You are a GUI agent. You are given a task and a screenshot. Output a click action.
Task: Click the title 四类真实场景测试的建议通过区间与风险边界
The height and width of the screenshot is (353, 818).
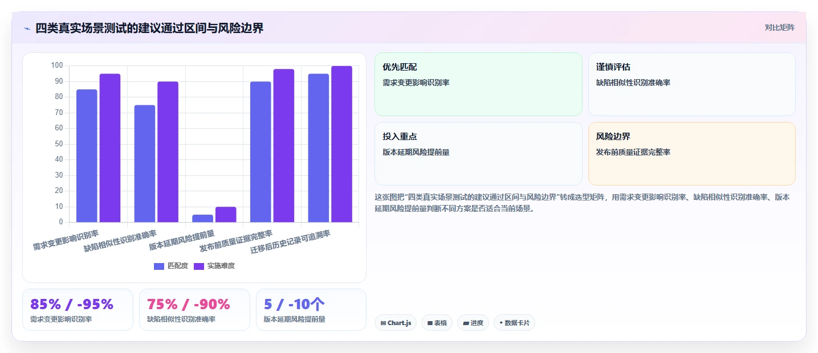pyautogui.click(x=149, y=28)
